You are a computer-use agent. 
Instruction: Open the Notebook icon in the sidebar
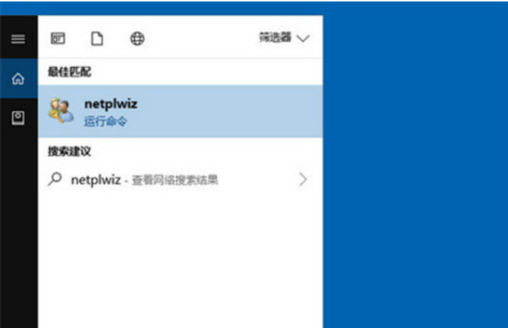(18, 118)
